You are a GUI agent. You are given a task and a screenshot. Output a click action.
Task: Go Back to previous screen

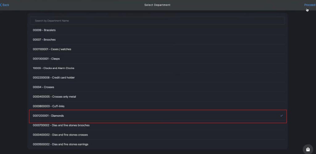tap(4, 5)
